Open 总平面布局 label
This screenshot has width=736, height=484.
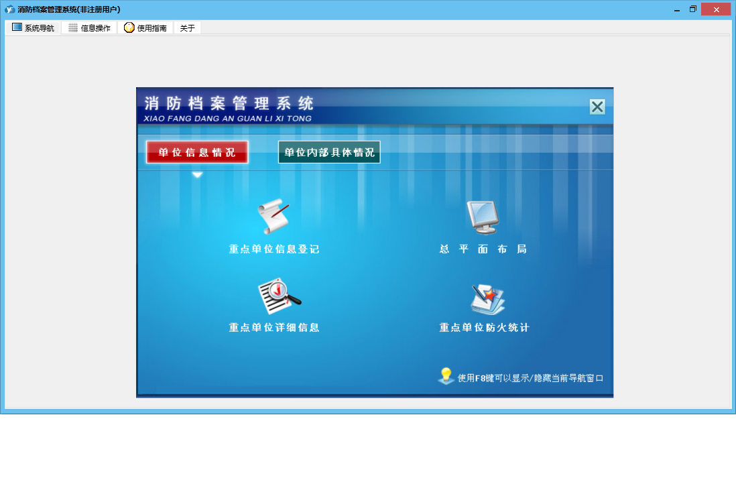click(483, 249)
